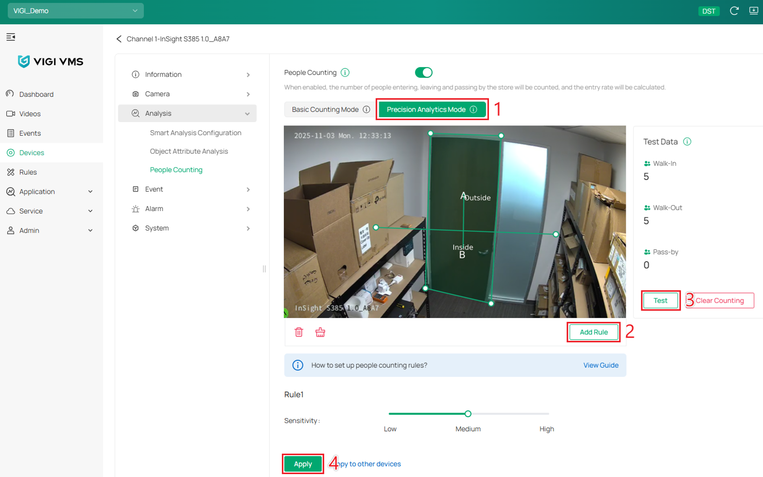Click the Add Rule button

pyautogui.click(x=594, y=332)
